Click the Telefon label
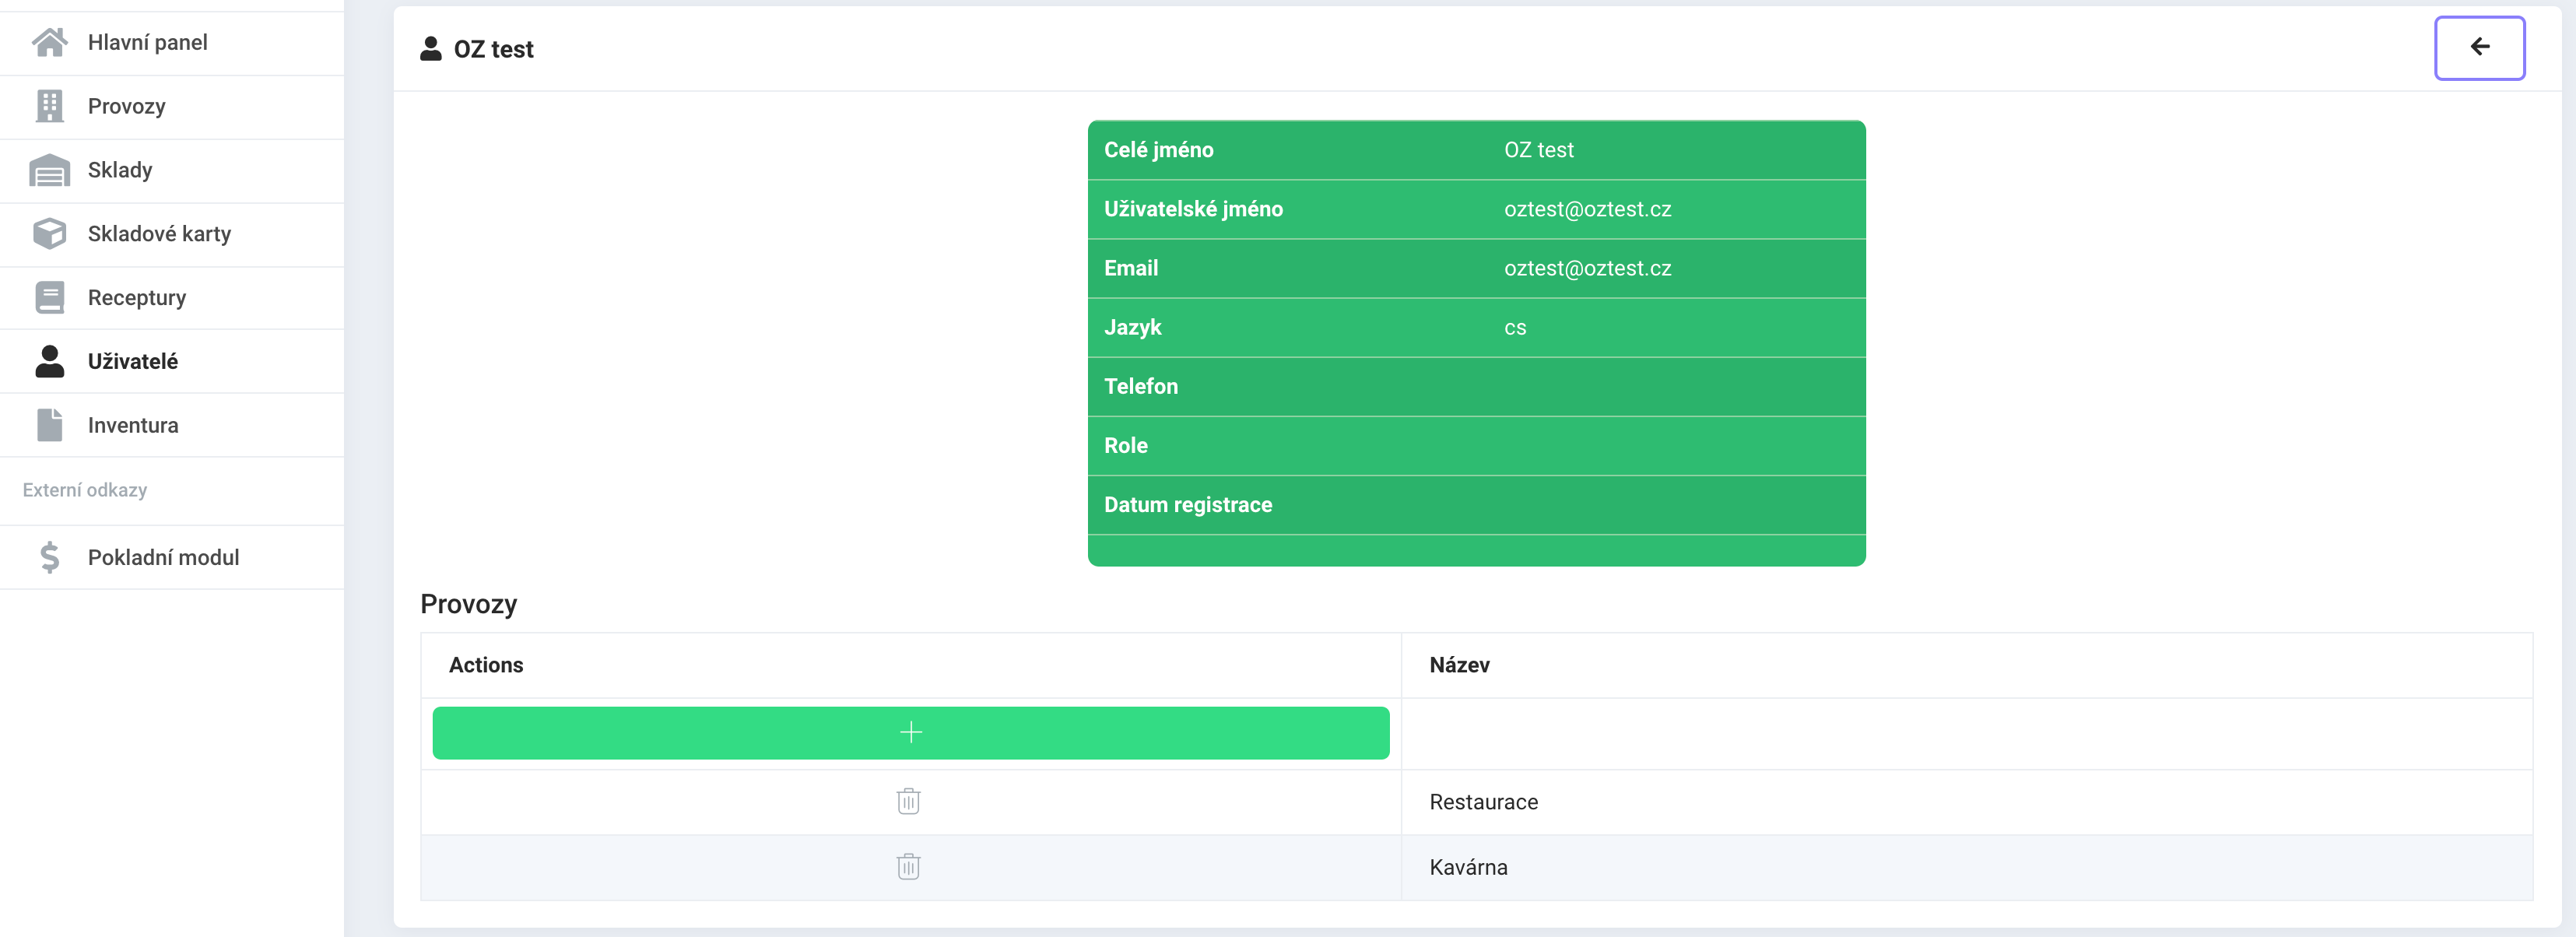This screenshot has width=2576, height=937. (x=1140, y=386)
